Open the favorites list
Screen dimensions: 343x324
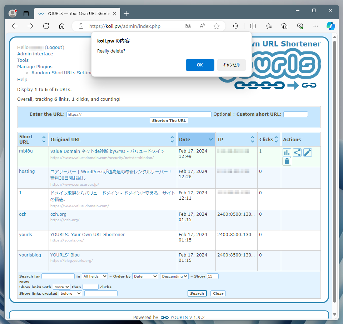(x=269, y=26)
